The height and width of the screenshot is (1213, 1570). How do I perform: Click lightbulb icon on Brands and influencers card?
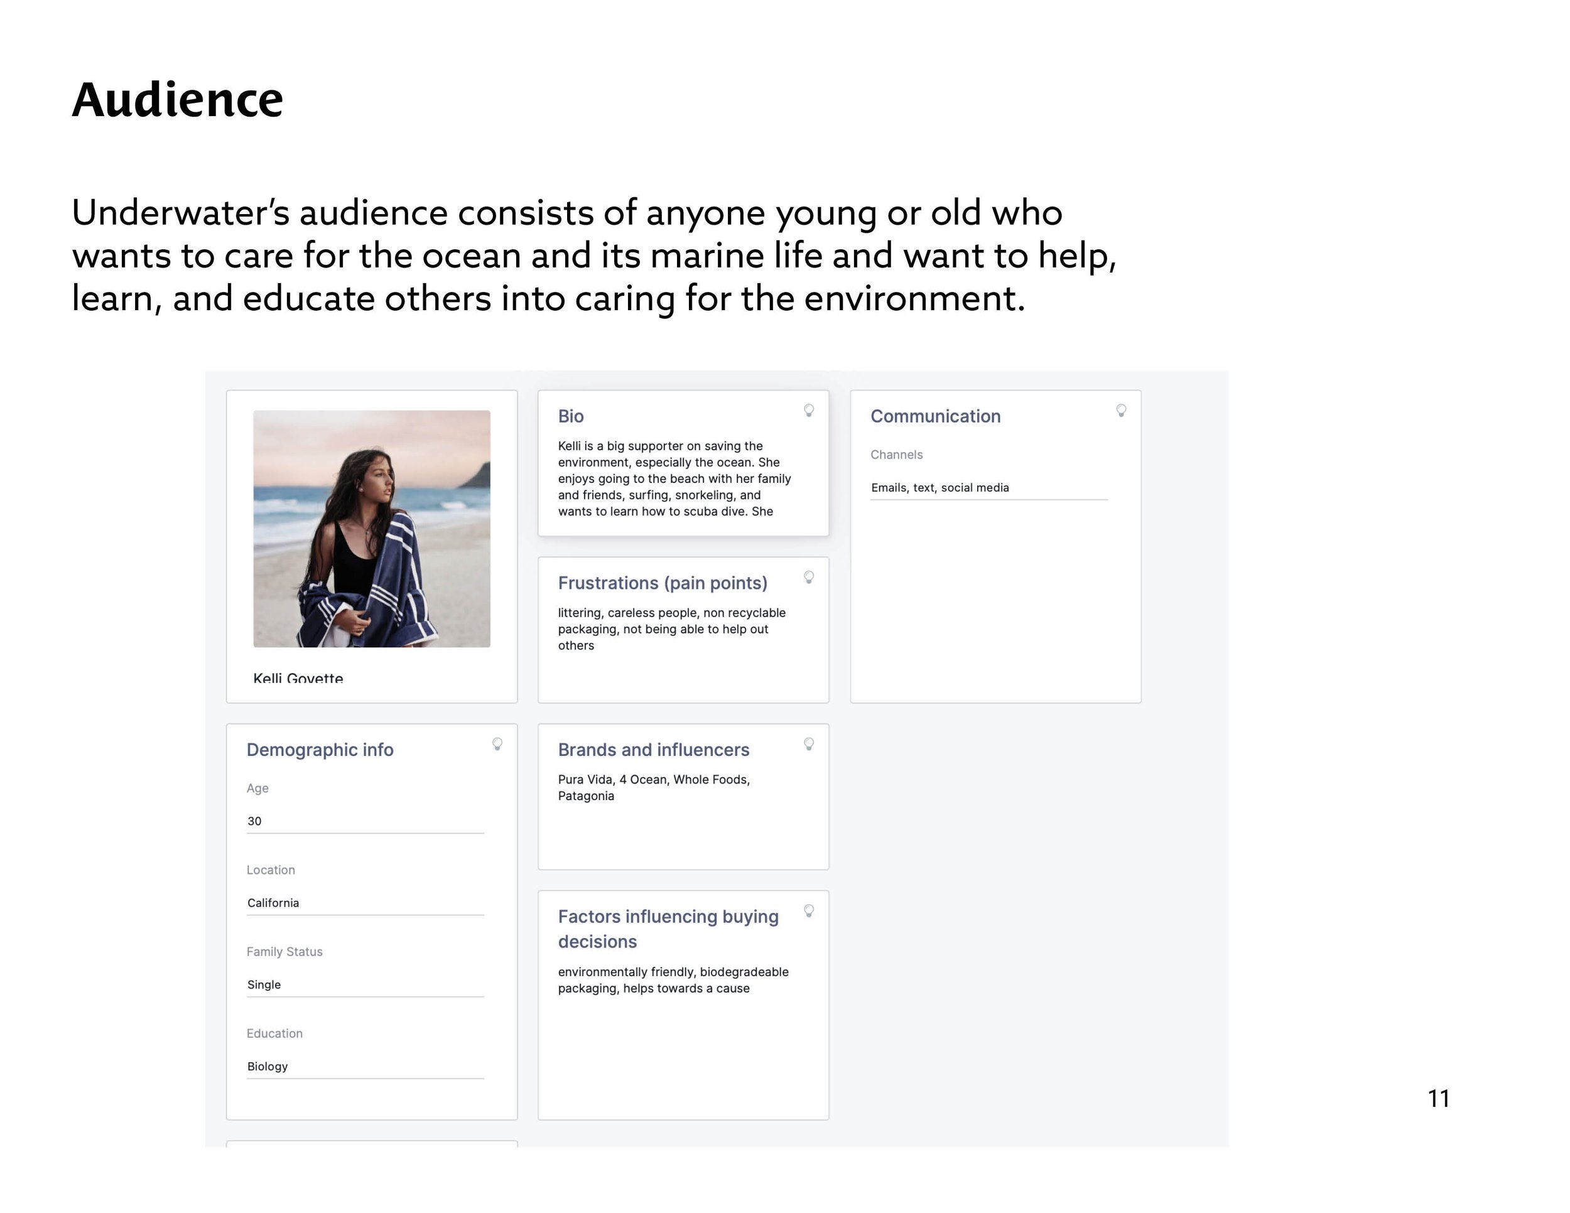click(x=809, y=744)
